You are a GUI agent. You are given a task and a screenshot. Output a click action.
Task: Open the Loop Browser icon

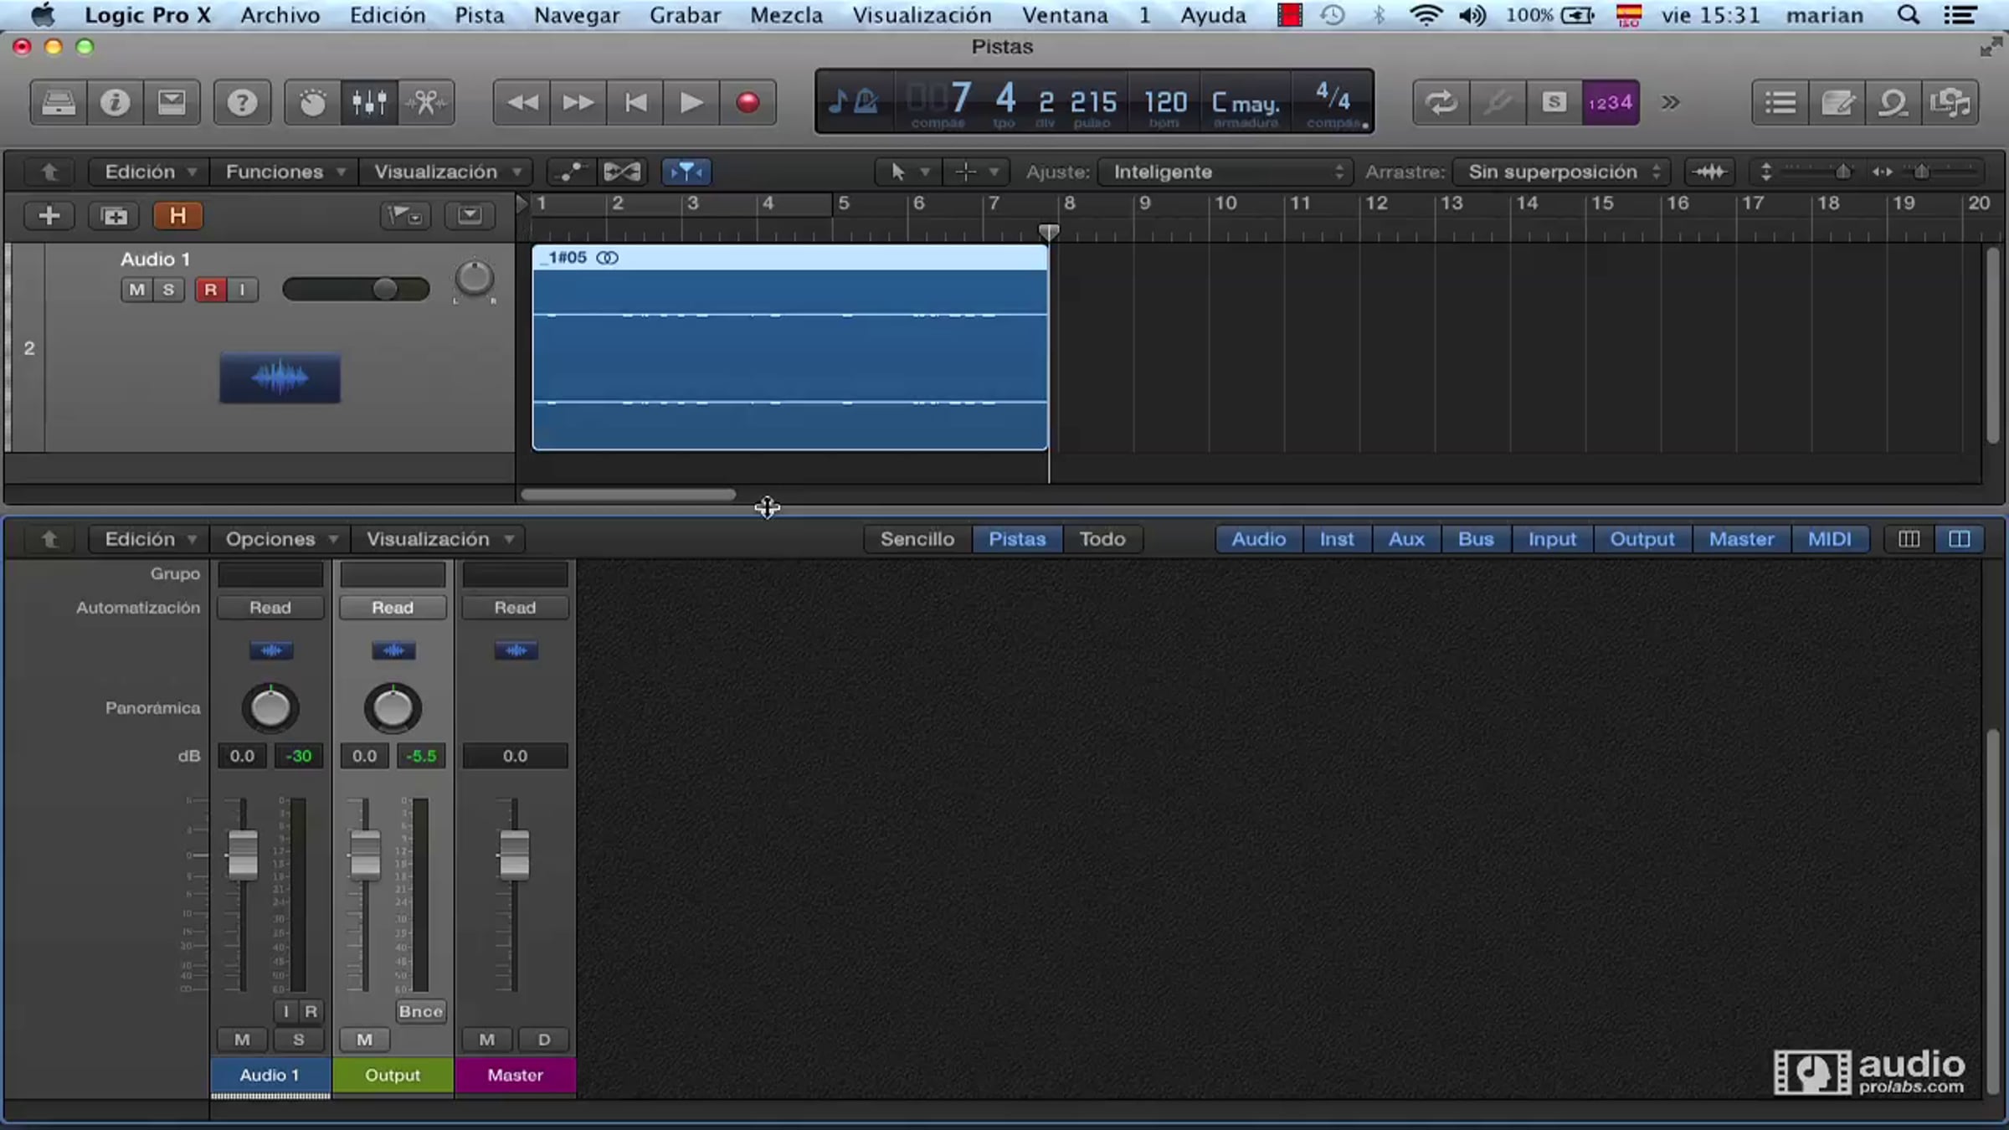point(1893,102)
